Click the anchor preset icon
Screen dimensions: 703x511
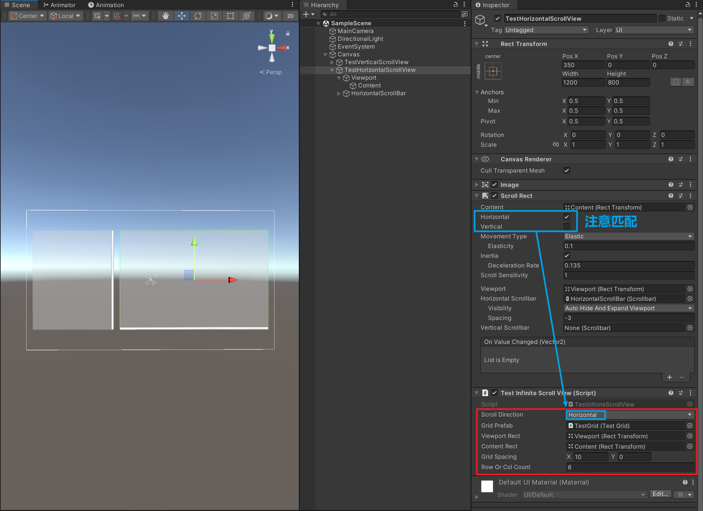(493, 71)
